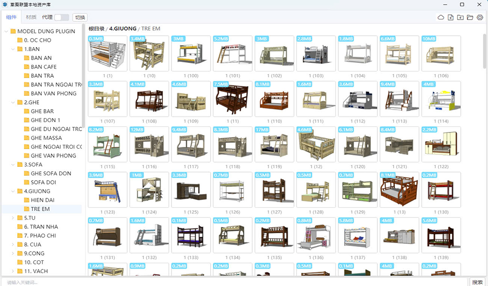Select blue bunk bed thumbnail 1 (133)
Image resolution: width=488 pixels, height=286 pixels.
191,235
